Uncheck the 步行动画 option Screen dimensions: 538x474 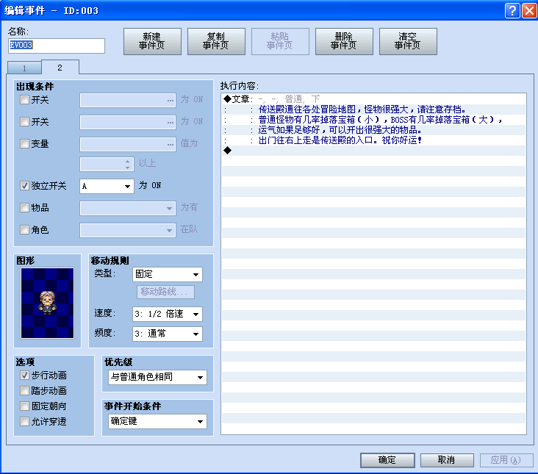24,376
